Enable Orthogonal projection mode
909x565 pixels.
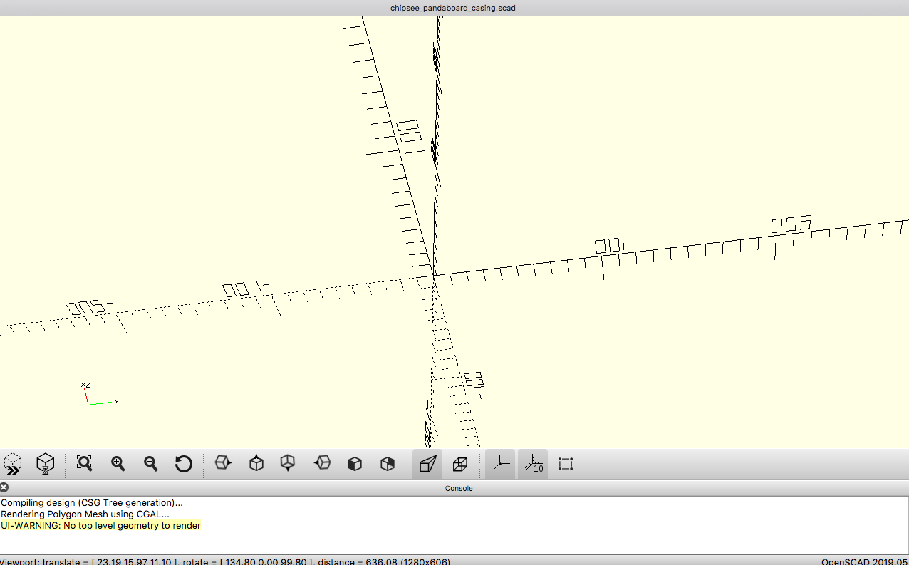click(x=460, y=464)
